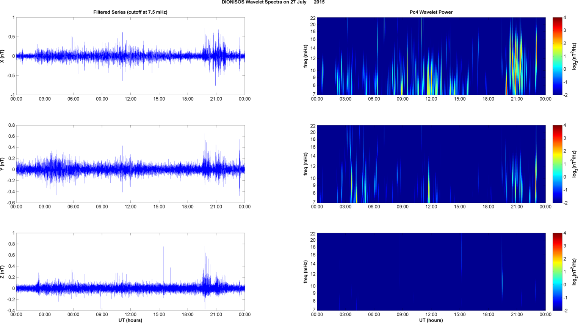Click "freq (mHz)" label of the bottom spectrogram
Viewport: 578px width, 323px height.
305,272
